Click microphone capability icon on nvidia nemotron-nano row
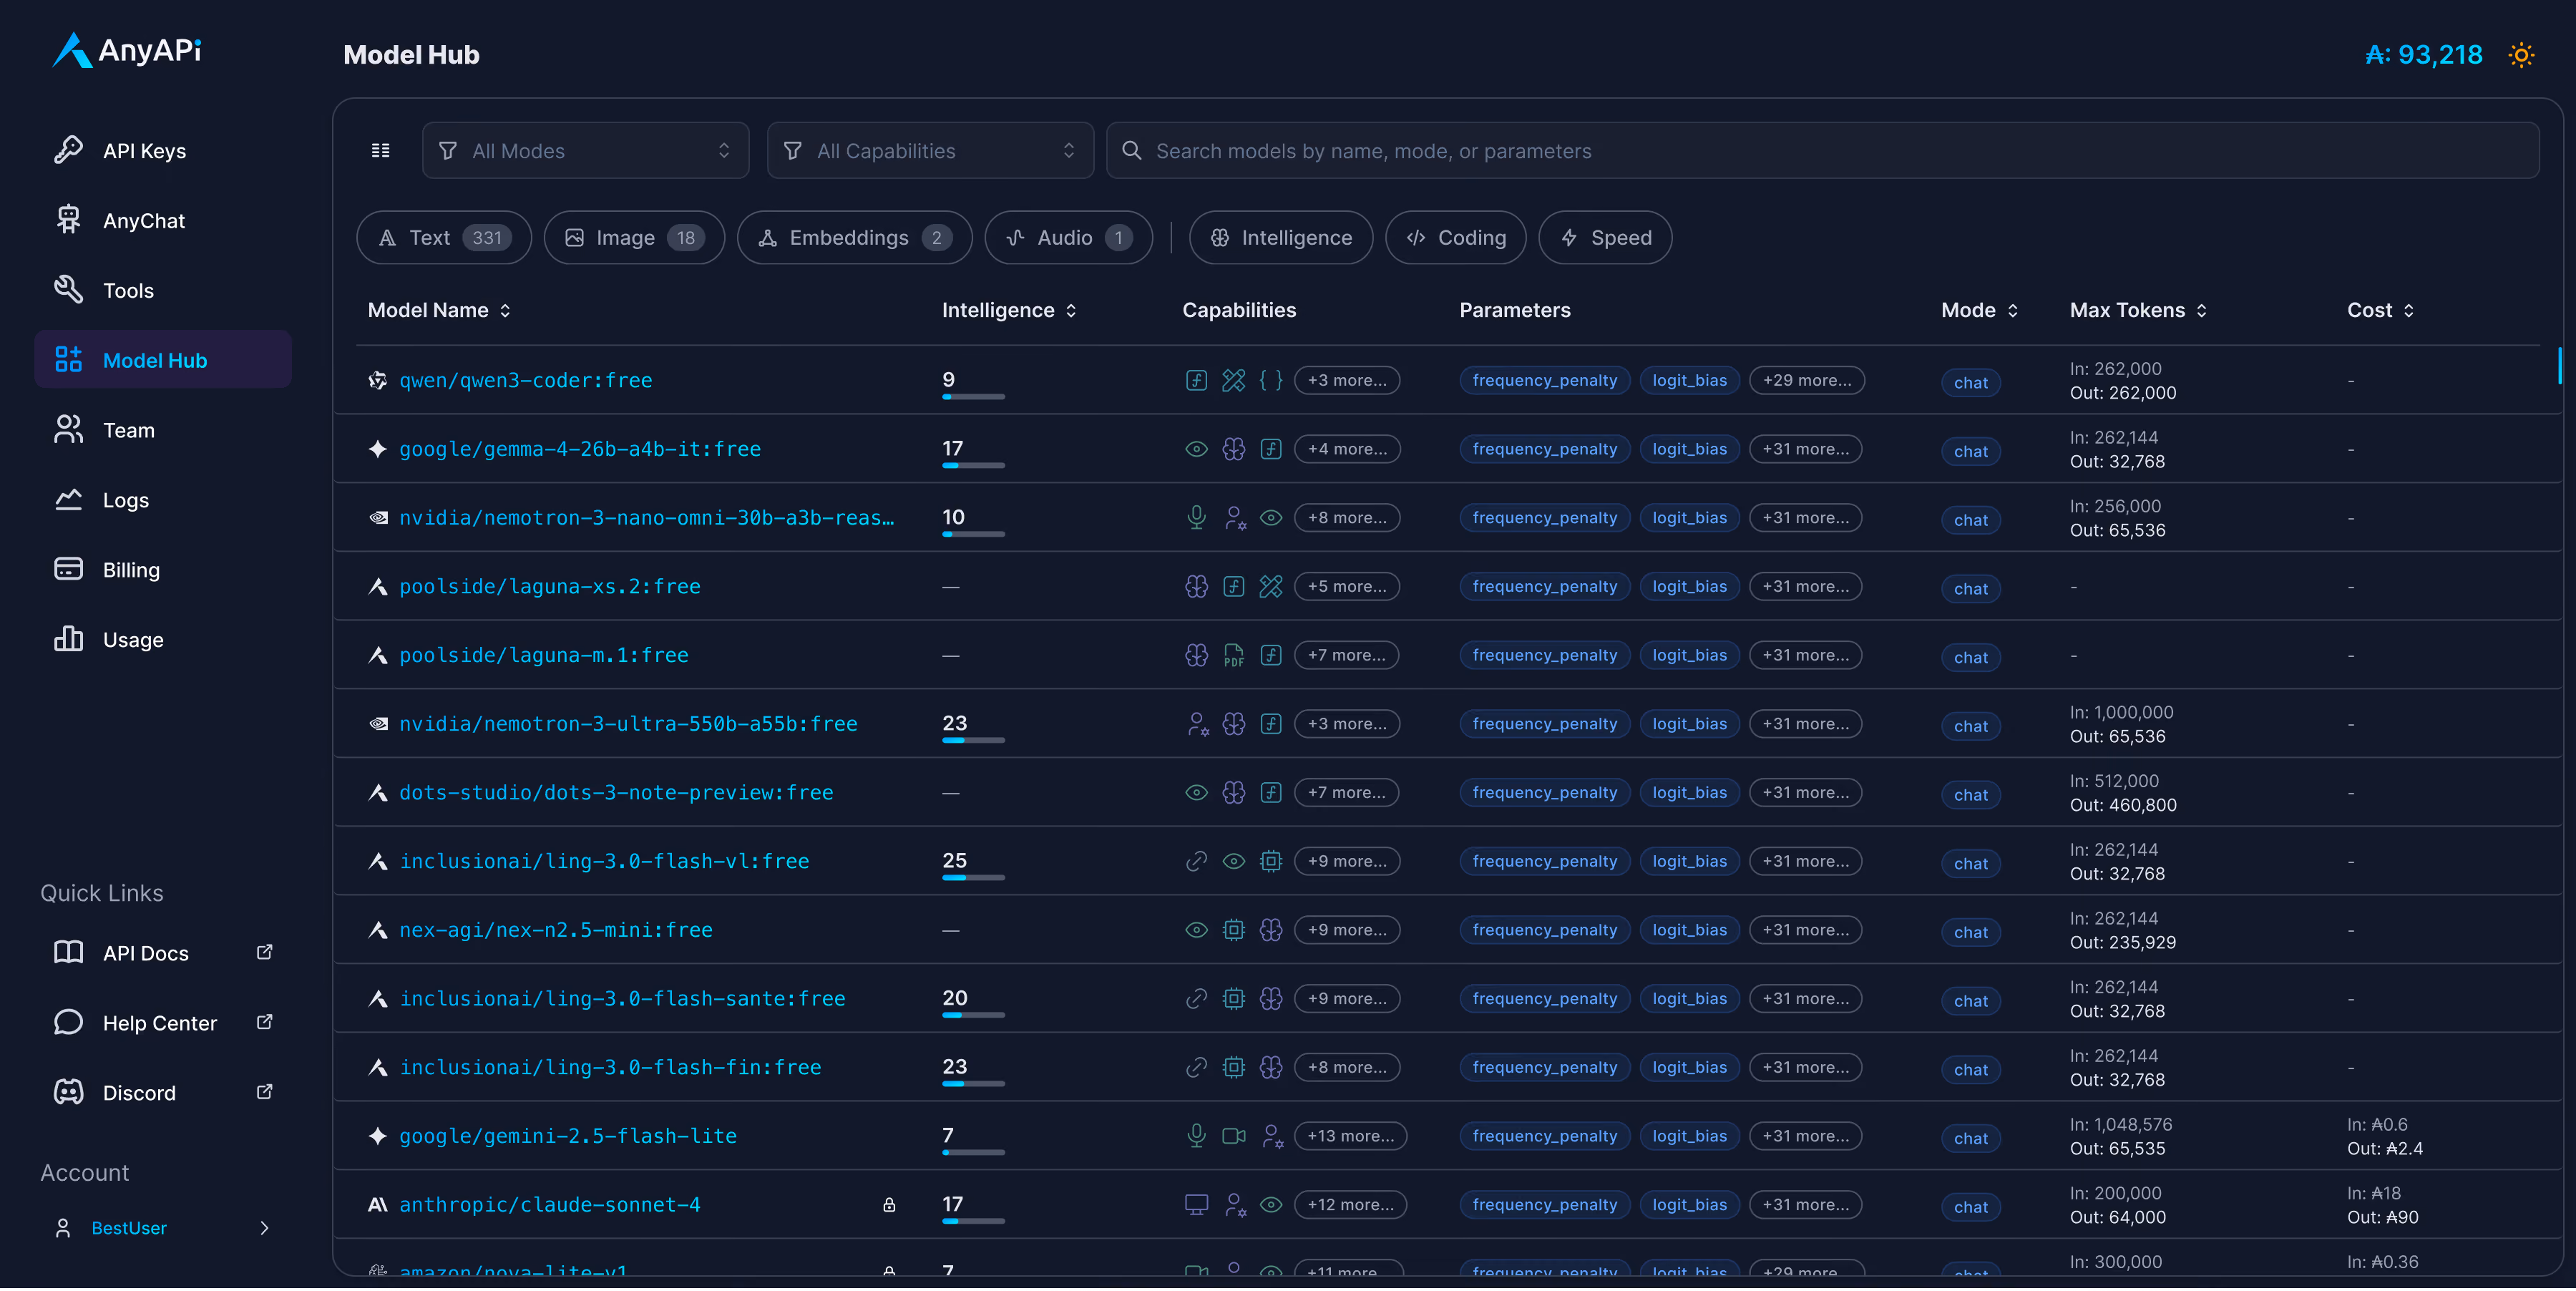The height and width of the screenshot is (1291, 2576). pyautogui.click(x=1196, y=517)
